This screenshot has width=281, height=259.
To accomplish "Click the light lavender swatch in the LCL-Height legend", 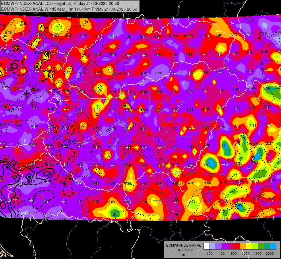I will (x=212, y=246).
